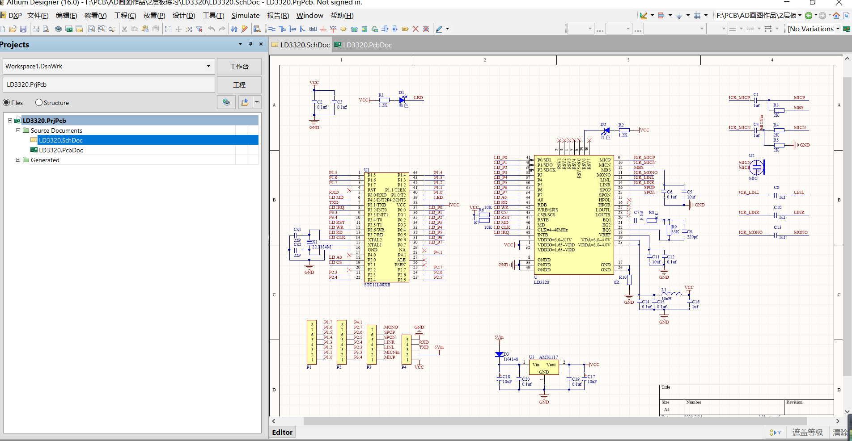Screen dimensions: 852x441
Task: Click the Fit Document zoom icon
Action: point(91,29)
